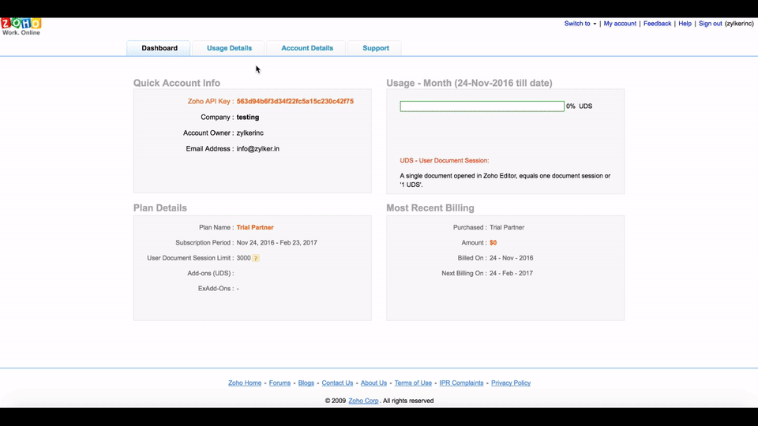Open the Dashboard tab

[x=159, y=48]
